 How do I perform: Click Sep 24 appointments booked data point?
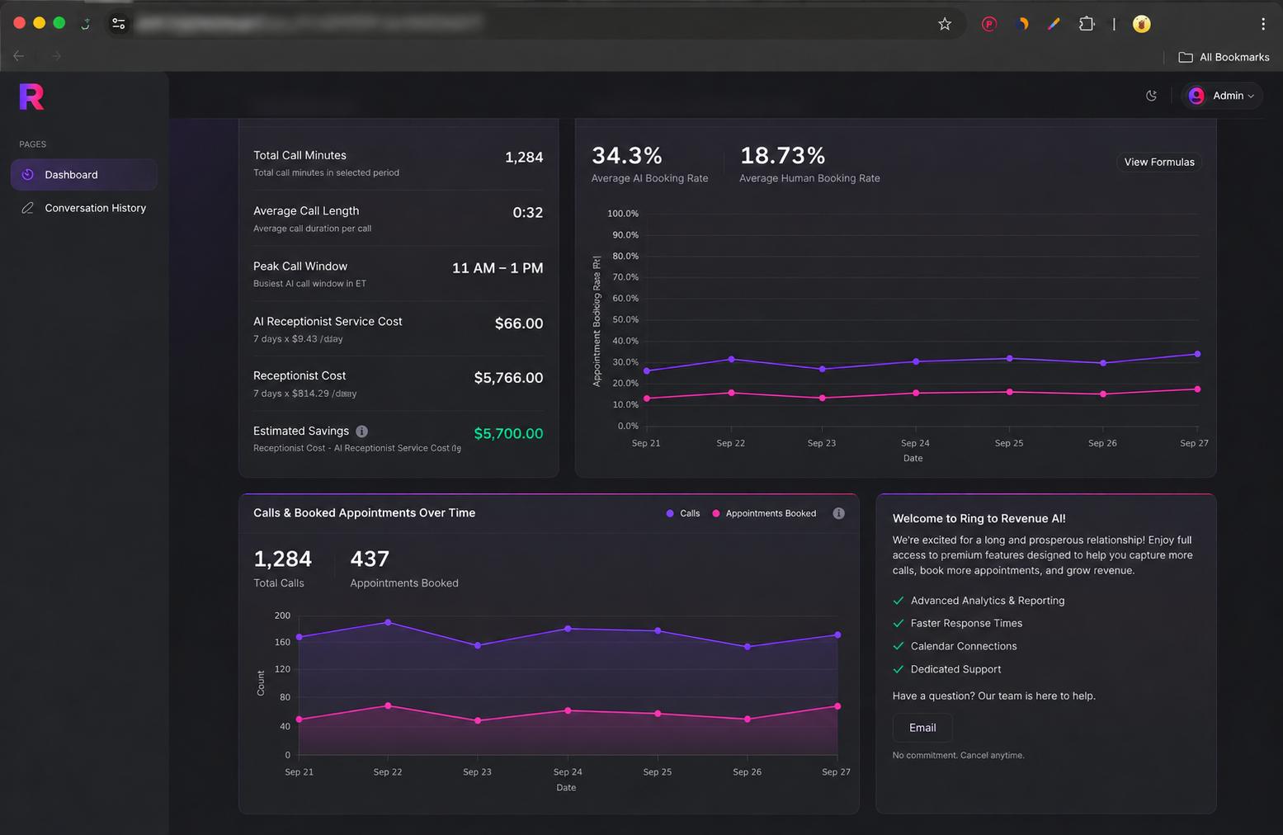pos(568,710)
